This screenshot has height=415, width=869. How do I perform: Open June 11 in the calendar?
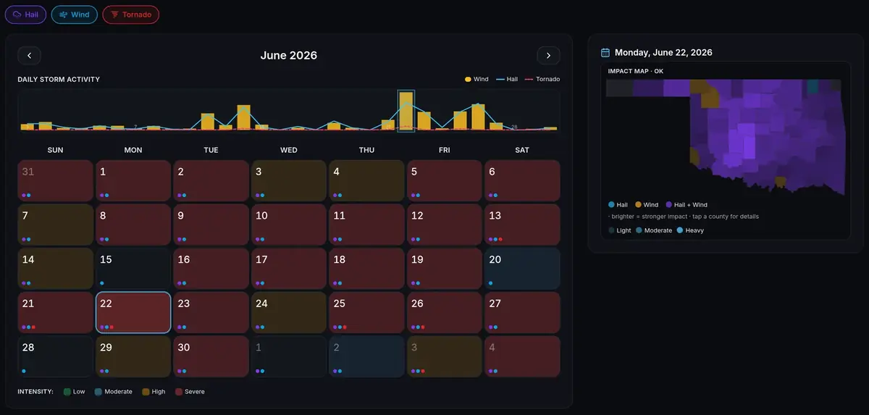367,225
